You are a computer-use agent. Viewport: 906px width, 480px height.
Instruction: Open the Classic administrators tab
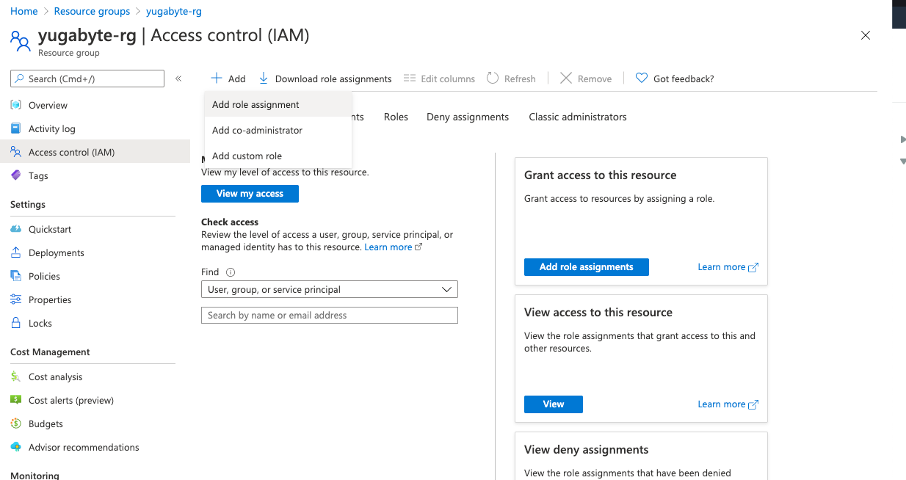click(x=577, y=117)
